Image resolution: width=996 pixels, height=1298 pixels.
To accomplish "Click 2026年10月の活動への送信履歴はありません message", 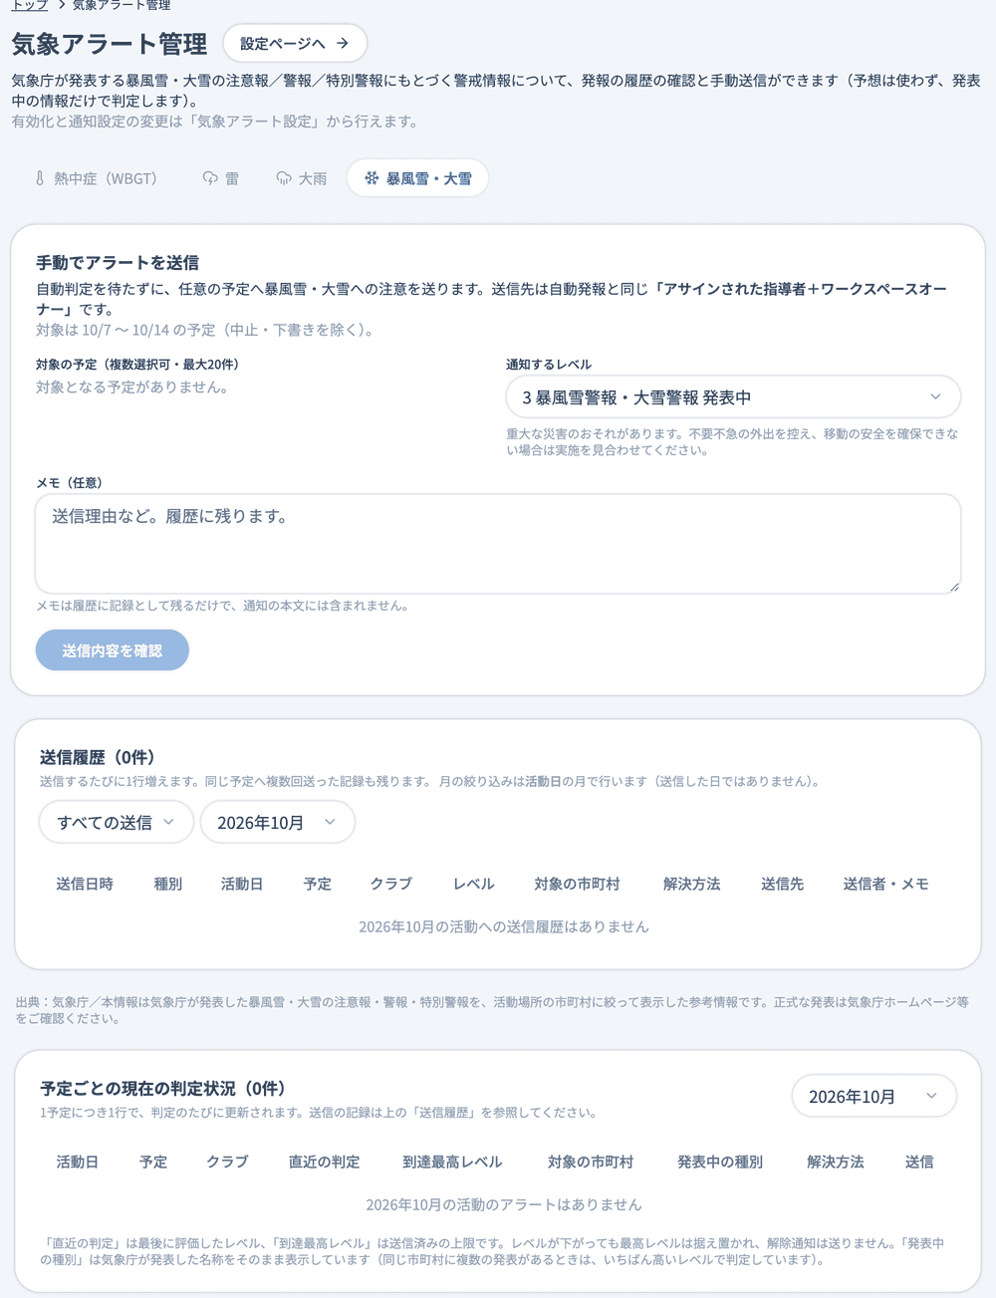I will (x=504, y=926).
